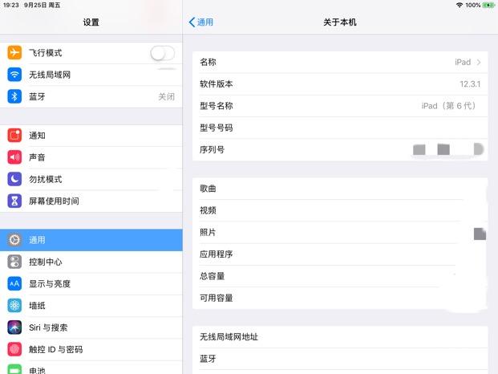The image size is (498, 374).
Task: Tap the 19:23 clock in status bar
Action: (x=10, y=5)
